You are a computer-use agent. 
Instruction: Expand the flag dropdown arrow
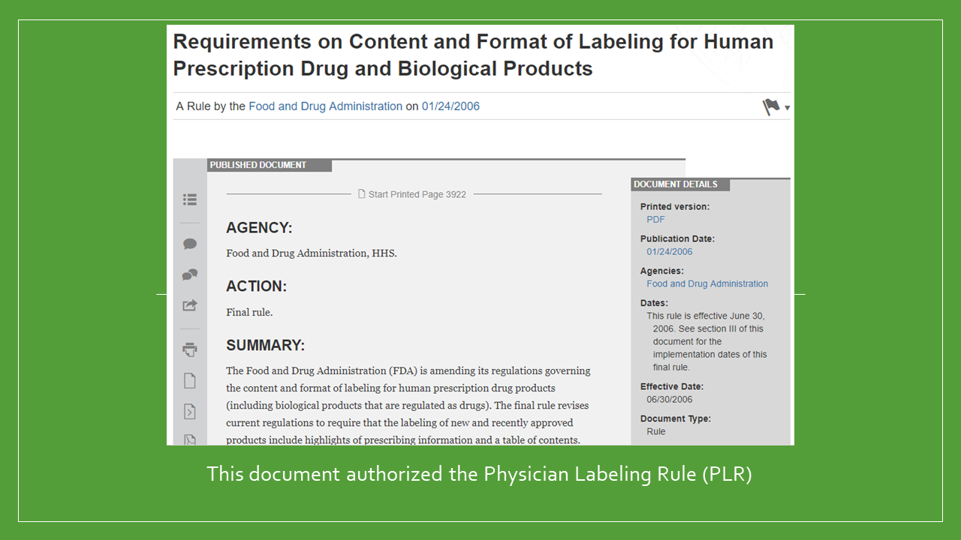click(x=786, y=109)
